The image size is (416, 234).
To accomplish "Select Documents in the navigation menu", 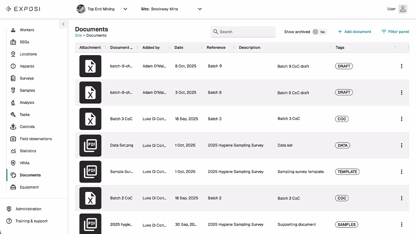I will [30, 175].
